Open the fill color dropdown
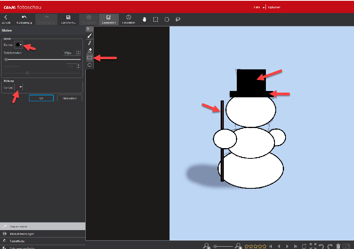This screenshot has width=354, height=249. (x=18, y=87)
